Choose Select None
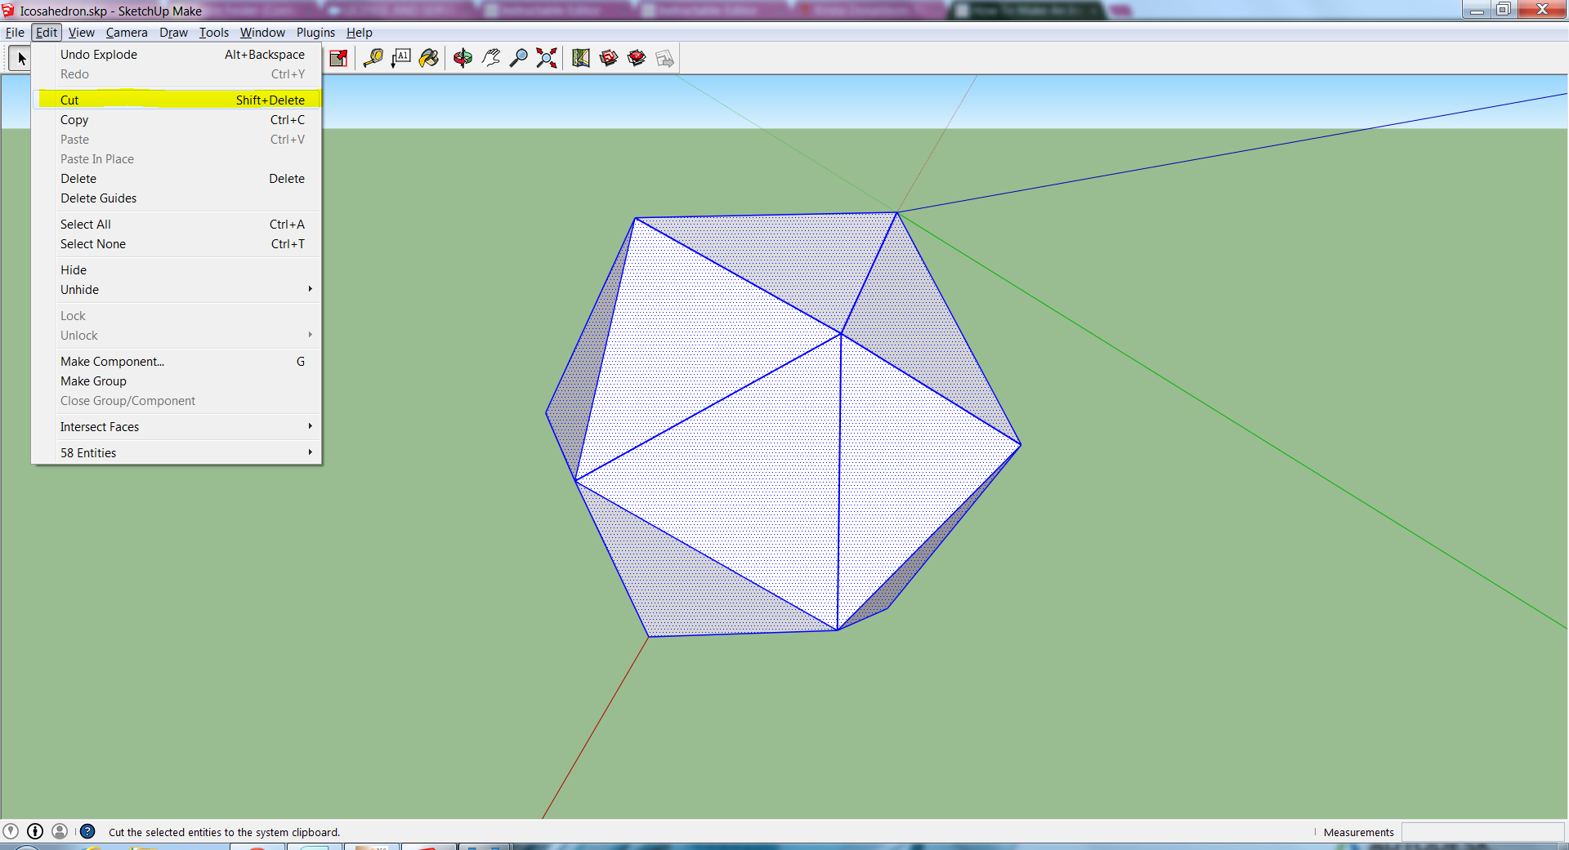Viewport: 1569px width, 850px height. [x=177, y=244]
